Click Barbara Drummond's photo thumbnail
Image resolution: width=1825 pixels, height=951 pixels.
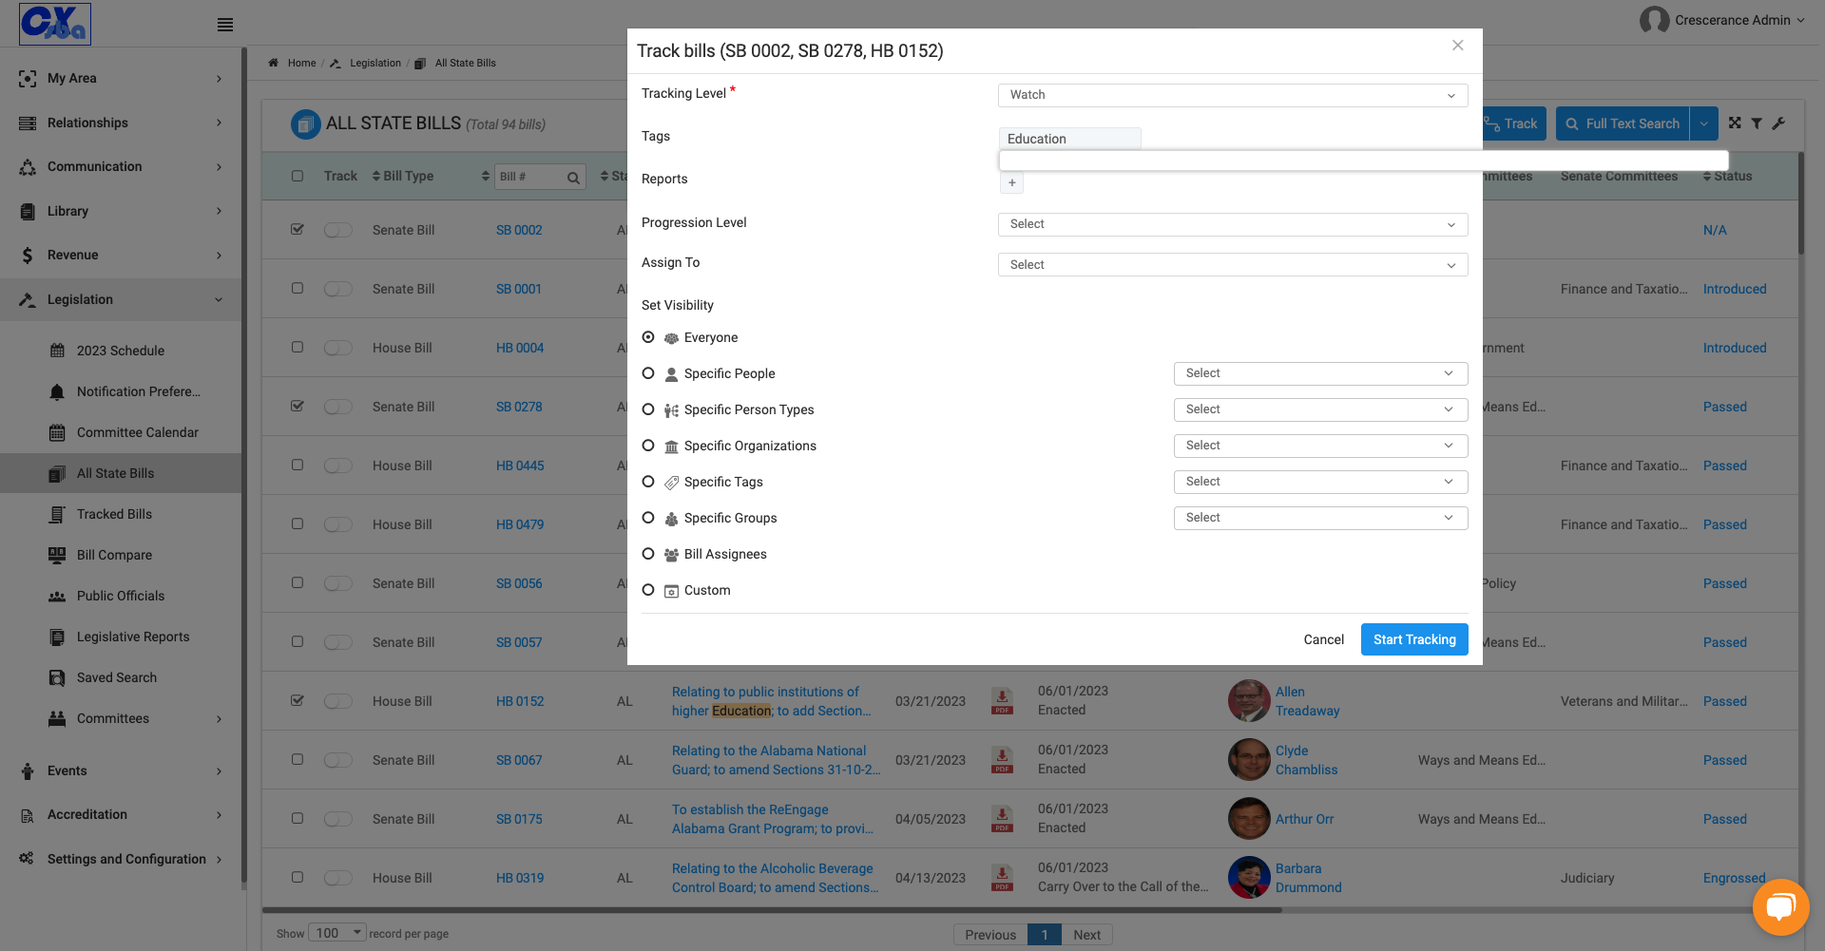point(1249,878)
